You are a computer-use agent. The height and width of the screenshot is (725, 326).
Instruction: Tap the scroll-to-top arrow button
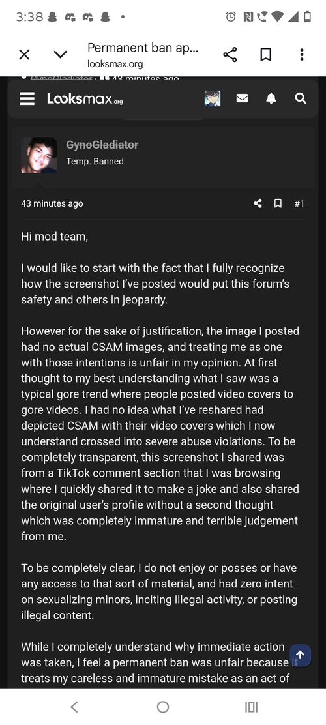tap(300, 655)
